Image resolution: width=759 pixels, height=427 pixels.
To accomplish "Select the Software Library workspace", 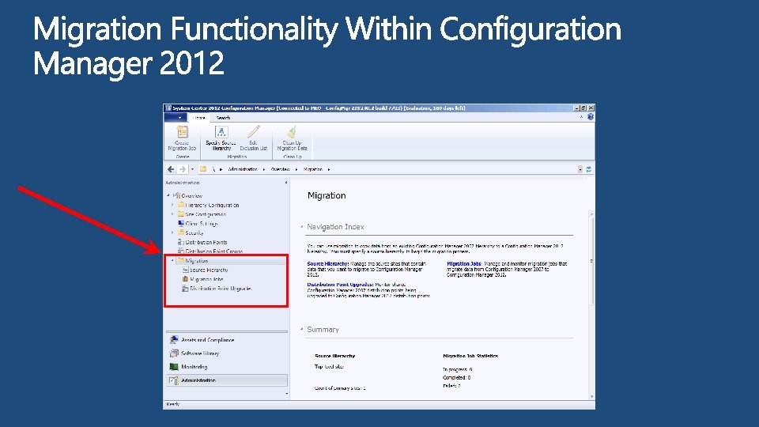I will point(227,353).
